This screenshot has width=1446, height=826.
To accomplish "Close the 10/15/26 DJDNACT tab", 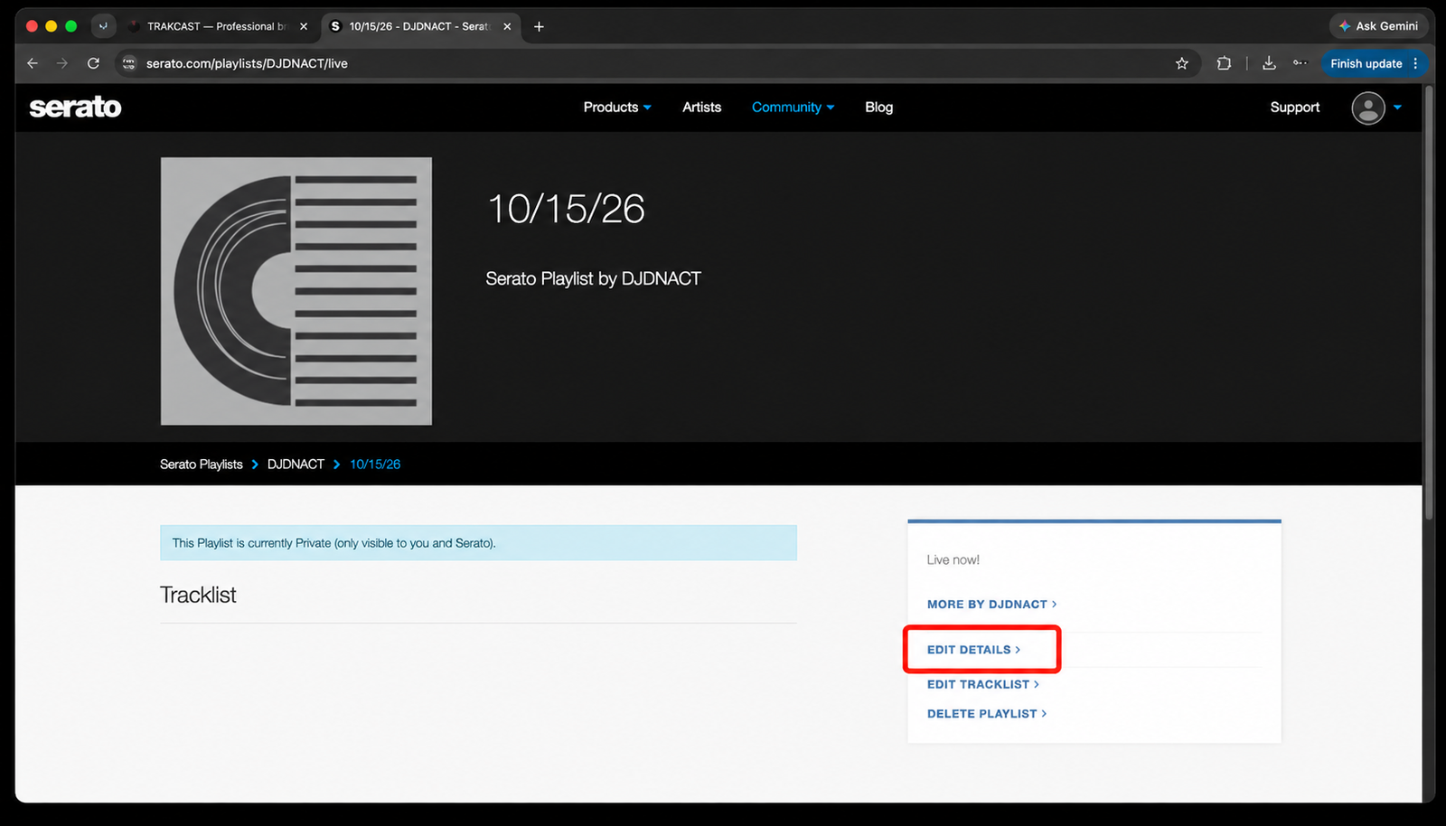I will 507,26.
